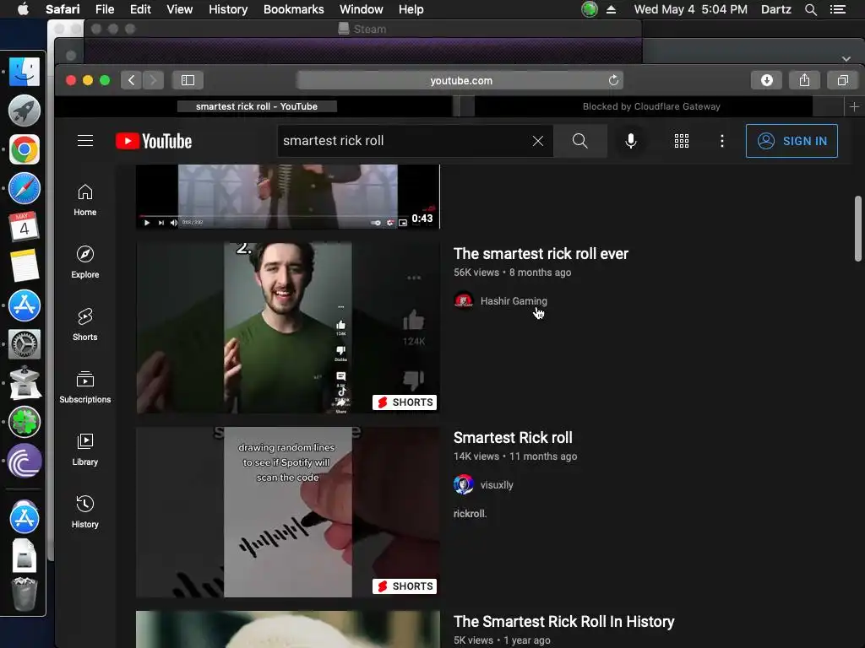
Task: Click the youtube.com address bar
Action: (x=460, y=80)
